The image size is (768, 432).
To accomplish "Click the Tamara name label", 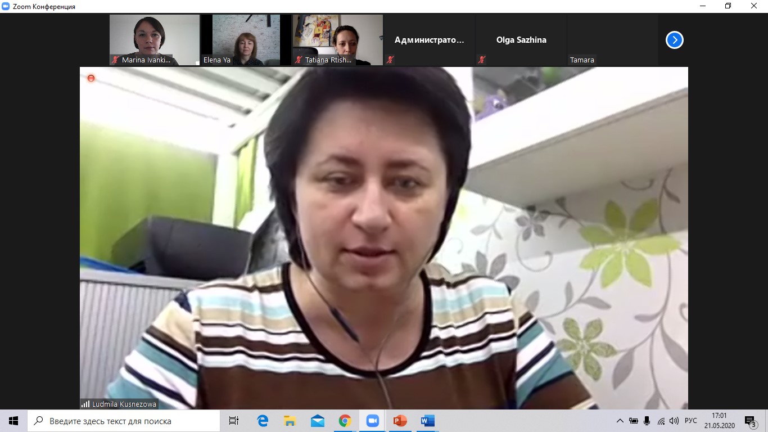I will (x=582, y=60).
